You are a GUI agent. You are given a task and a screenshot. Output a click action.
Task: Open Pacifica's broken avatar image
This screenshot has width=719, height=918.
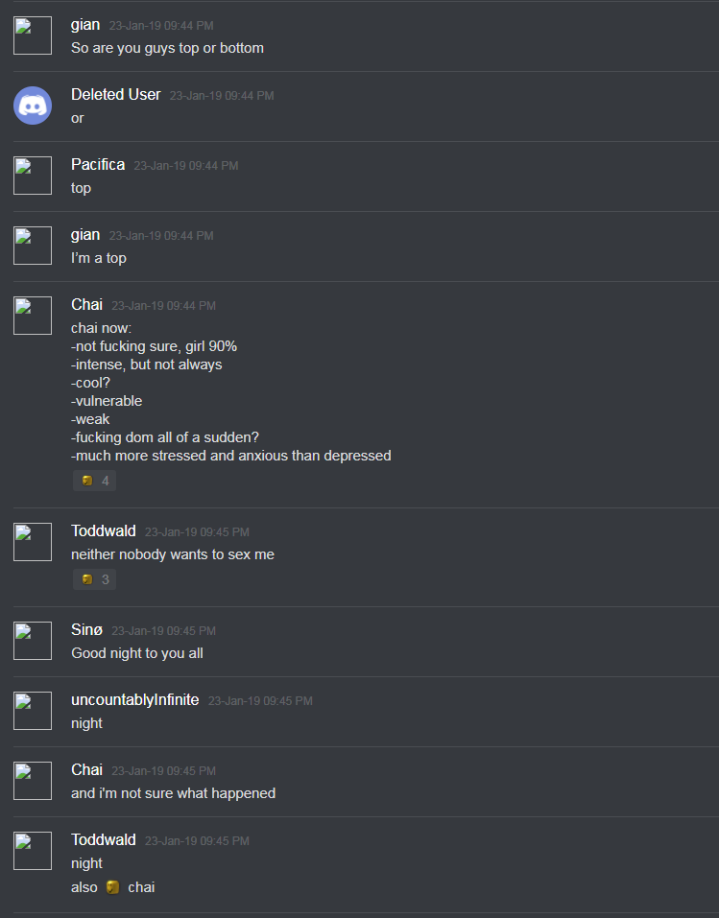click(33, 176)
